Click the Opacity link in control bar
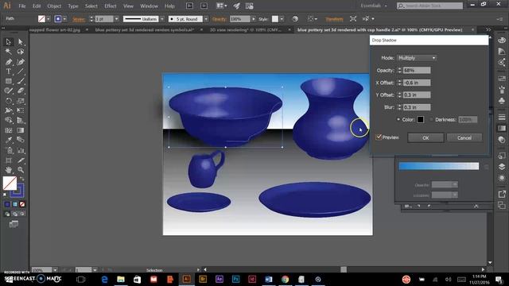The width and height of the screenshot is (509, 286). pos(220,19)
